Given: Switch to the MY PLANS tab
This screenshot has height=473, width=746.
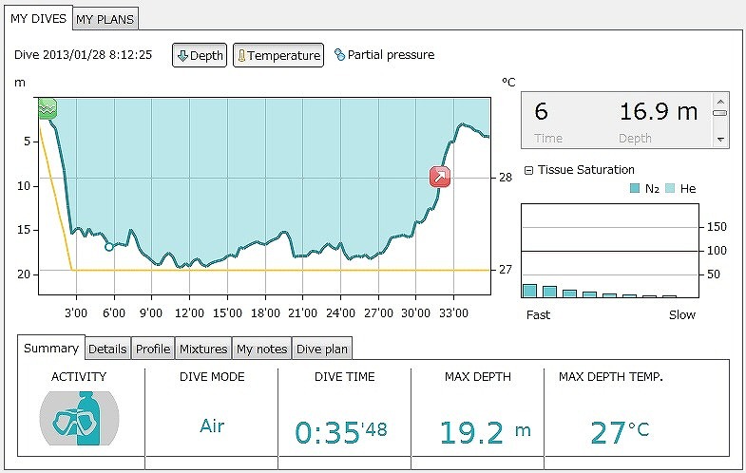Looking at the screenshot, I should (105, 19).
